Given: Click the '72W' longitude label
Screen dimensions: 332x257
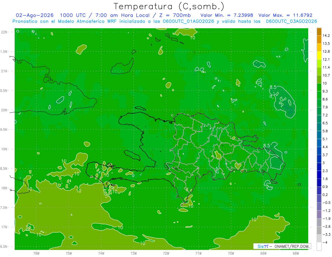Looking at the screenshot, I should tap(166, 253).
